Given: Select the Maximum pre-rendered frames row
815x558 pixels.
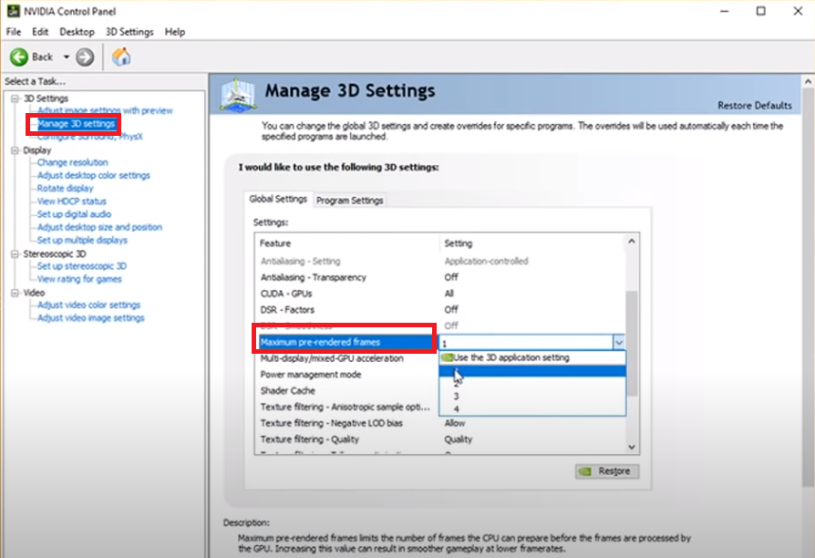Looking at the screenshot, I should (x=347, y=342).
